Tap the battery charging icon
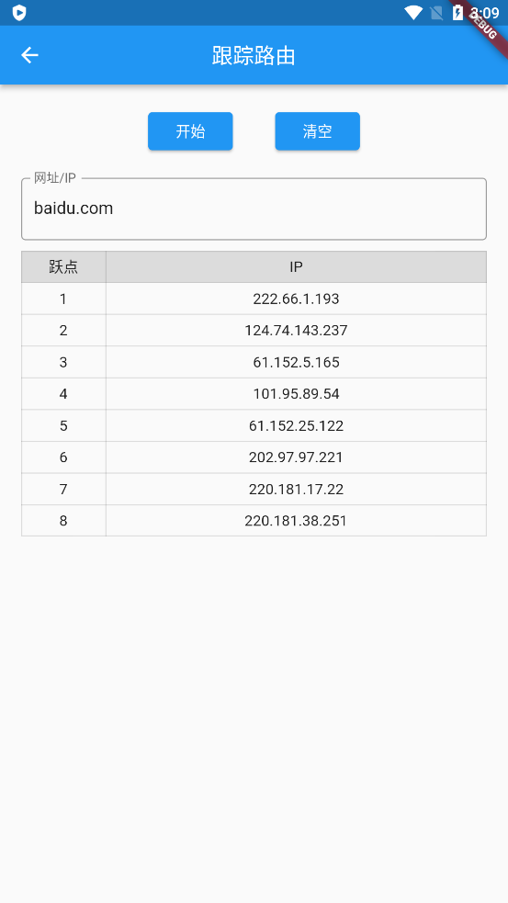 pyautogui.click(x=457, y=13)
